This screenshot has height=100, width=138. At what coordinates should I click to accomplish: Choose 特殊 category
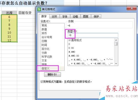tap(52, 64)
